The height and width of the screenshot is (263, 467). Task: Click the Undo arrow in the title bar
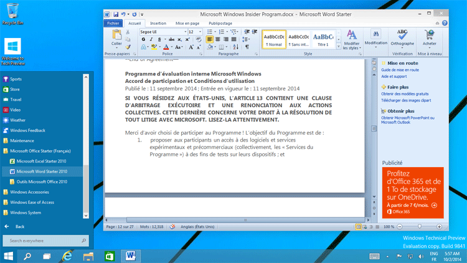[123, 14]
